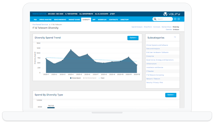
Task: Click the 2020-4 peak data point
Action: tap(71, 50)
